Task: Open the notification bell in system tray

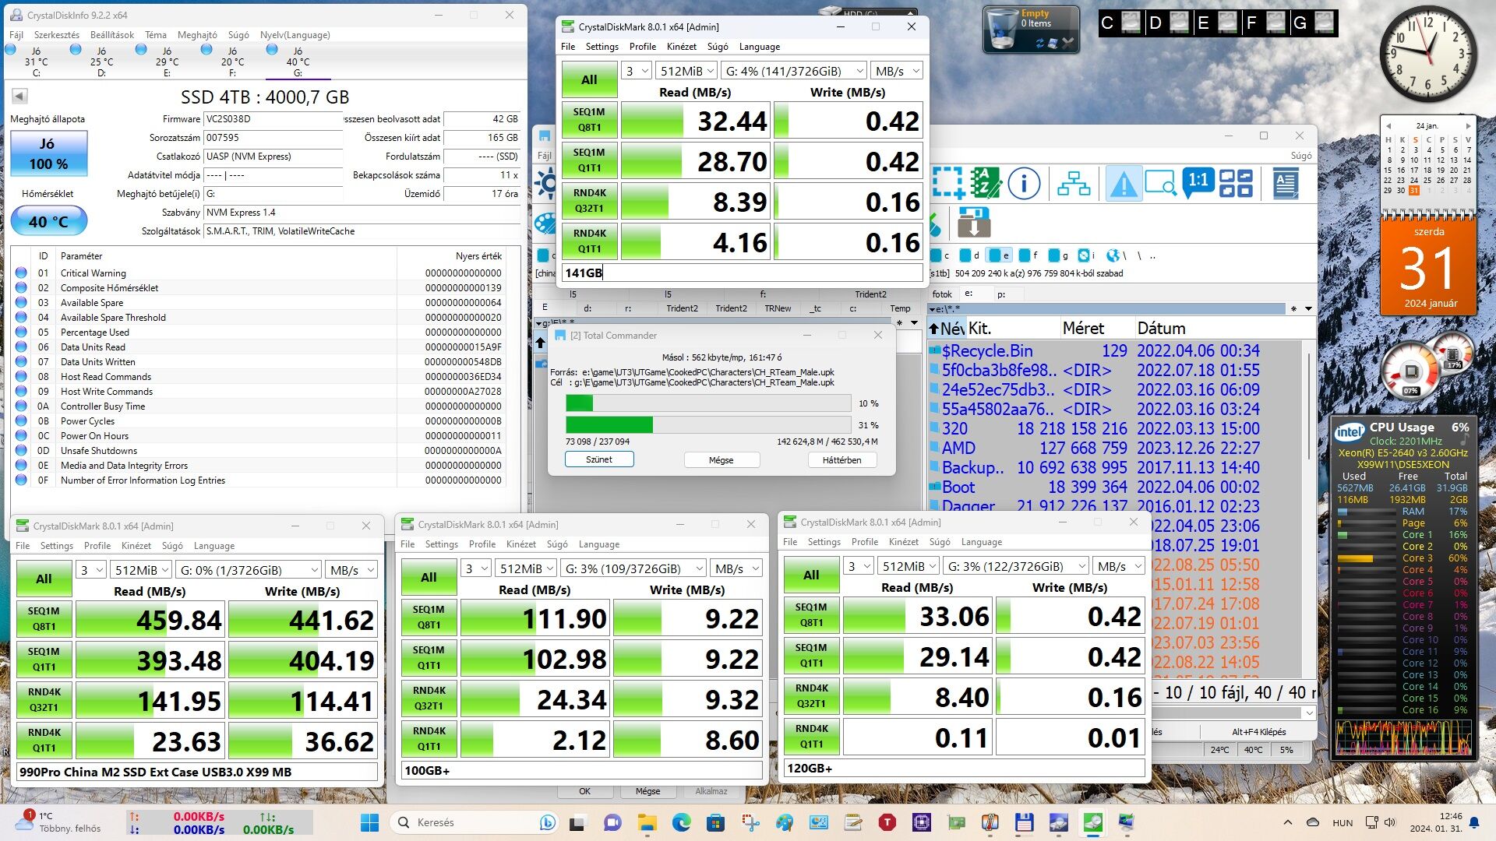Action: [1474, 822]
